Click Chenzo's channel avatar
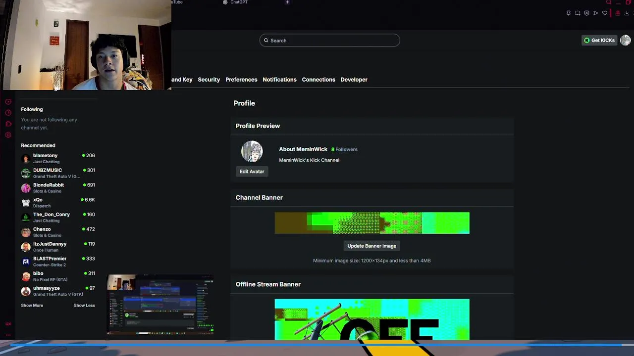Screen dimensions: 634x356 [x=26, y=232]
